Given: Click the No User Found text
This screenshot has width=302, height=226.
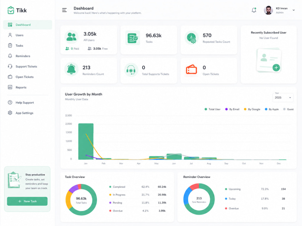Looking at the screenshot, I should [268, 38].
